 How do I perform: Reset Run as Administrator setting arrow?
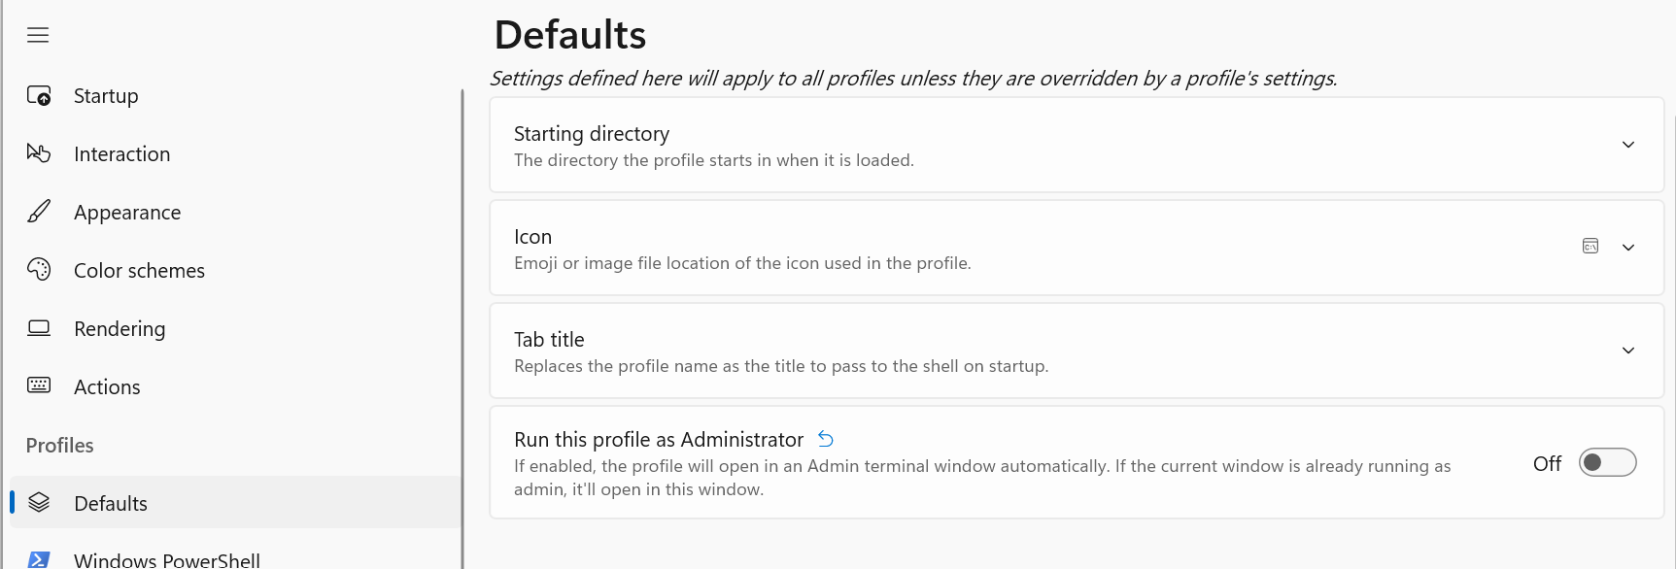click(x=826, y=439)
